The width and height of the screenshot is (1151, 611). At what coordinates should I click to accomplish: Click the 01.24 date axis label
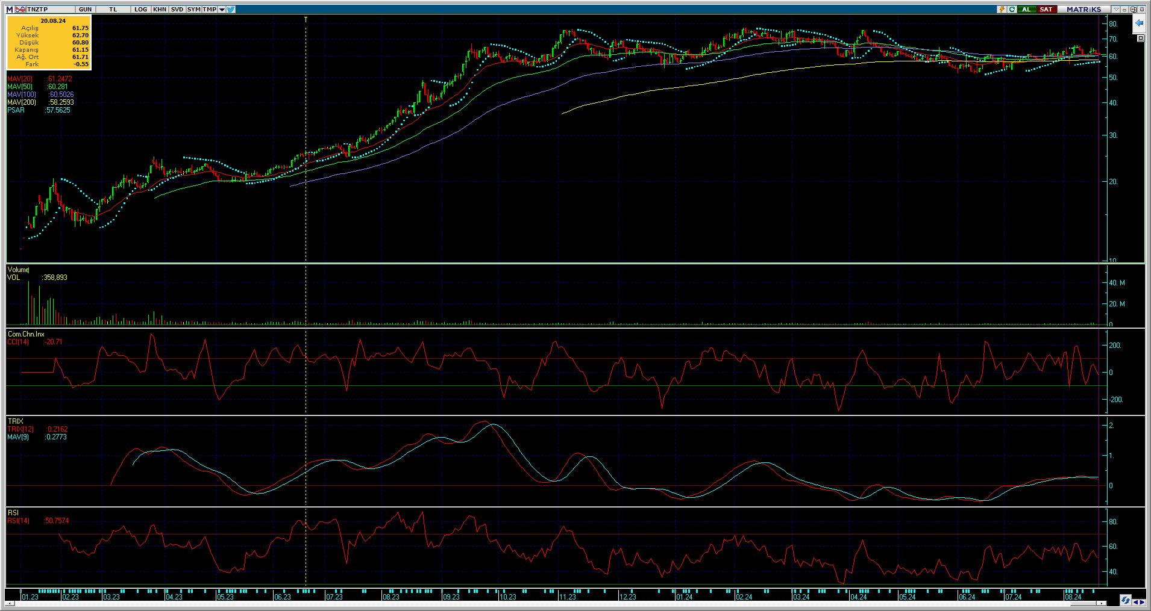point(684,597)
